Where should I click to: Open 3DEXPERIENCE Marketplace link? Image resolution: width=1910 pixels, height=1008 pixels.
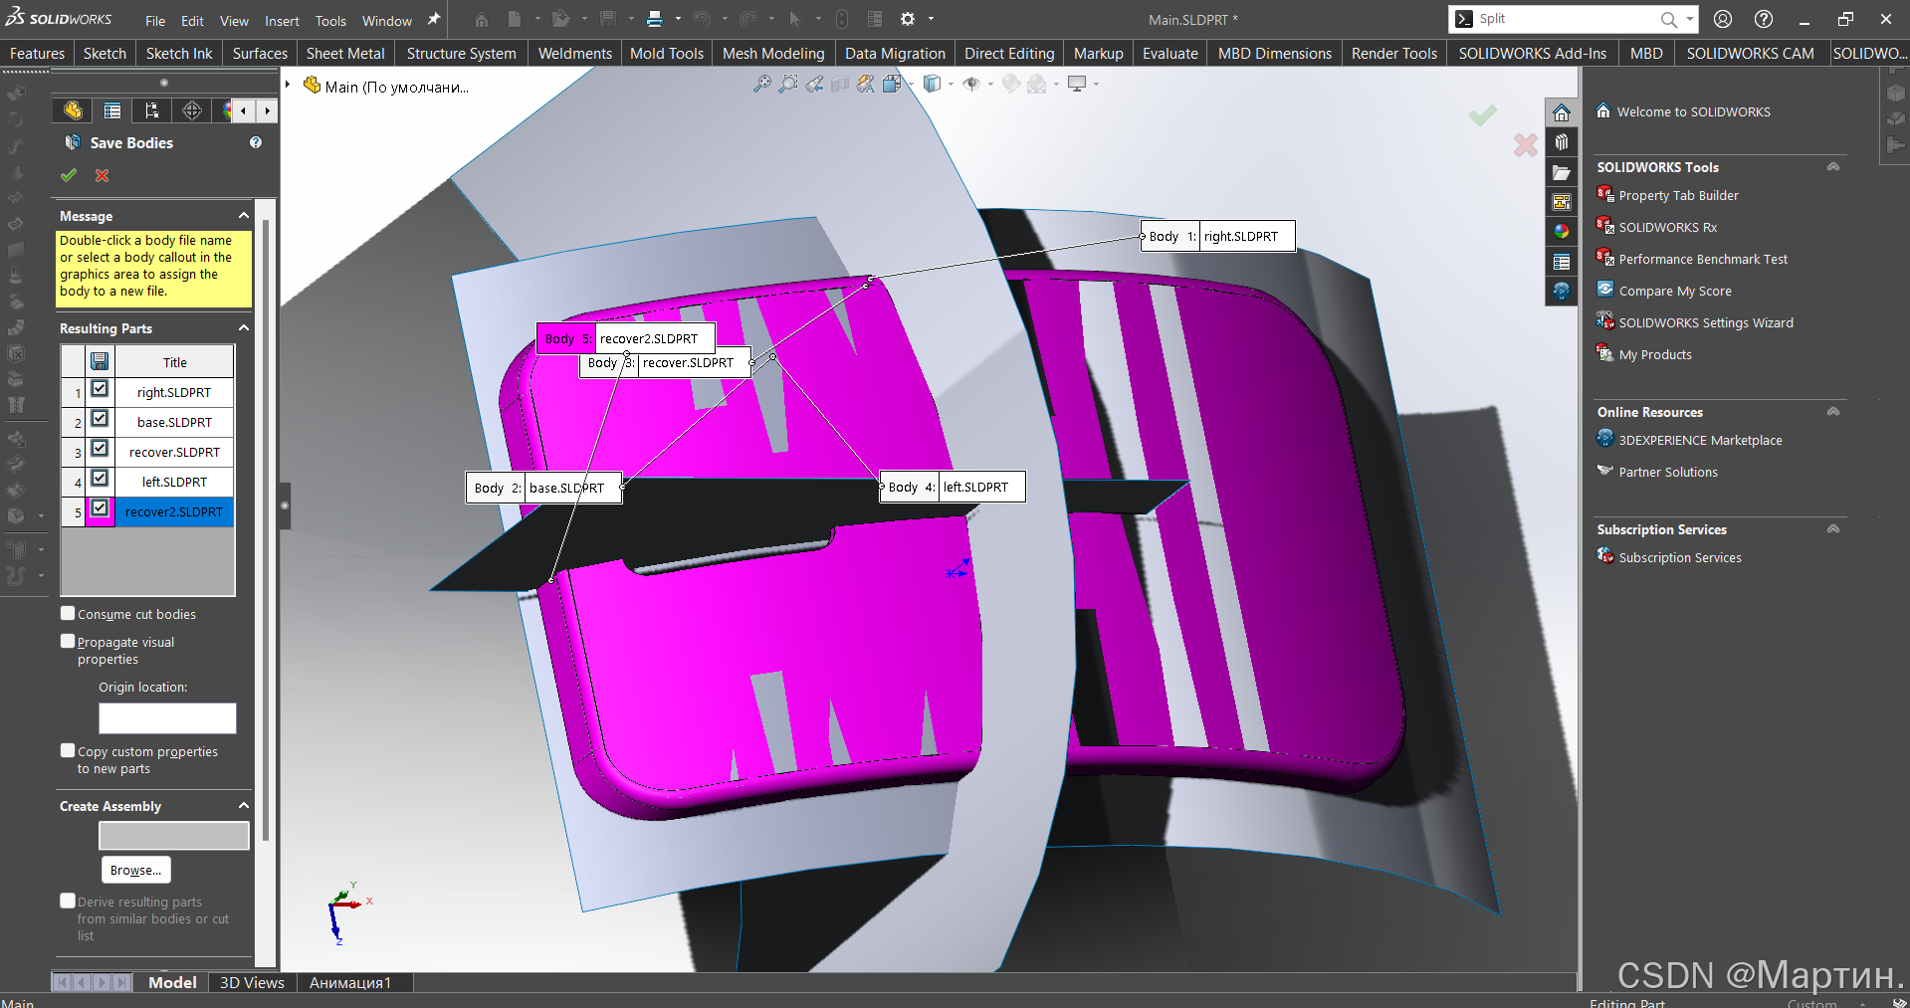point(1700,441)
